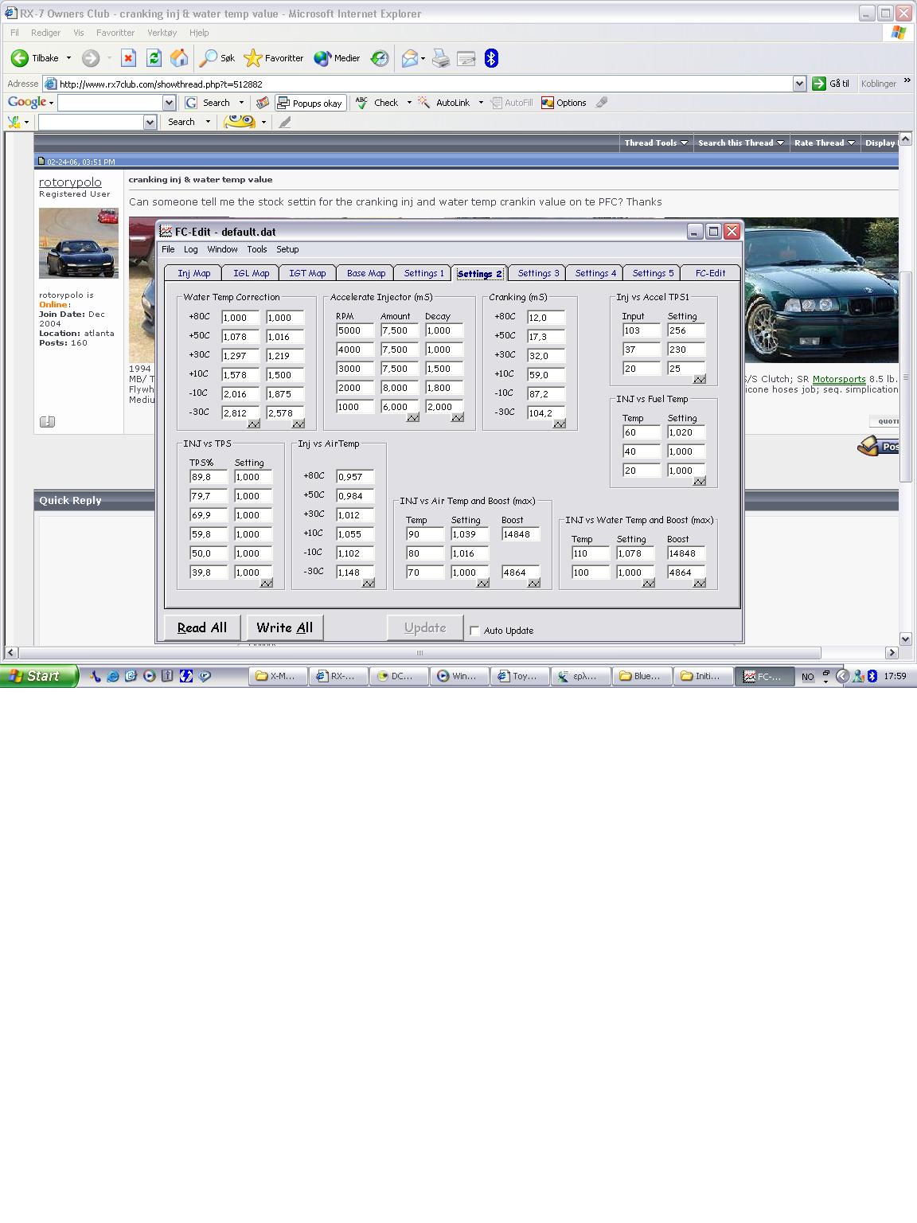Expand the Thread Tools dropdown
The width and height of the screenshot is (917, 1223).
[656, 143]
